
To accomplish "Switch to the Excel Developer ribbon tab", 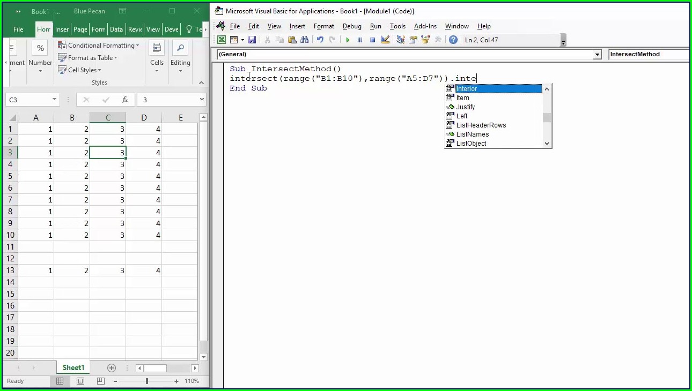I will click(x=172, y=29).
